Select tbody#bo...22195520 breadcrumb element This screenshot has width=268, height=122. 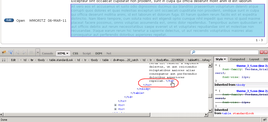[x=170, y=60]
